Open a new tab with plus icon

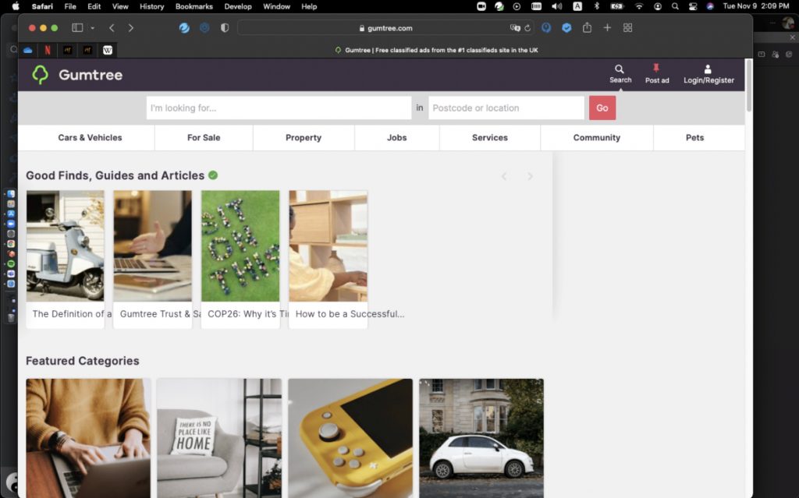[x=607, y=28]
